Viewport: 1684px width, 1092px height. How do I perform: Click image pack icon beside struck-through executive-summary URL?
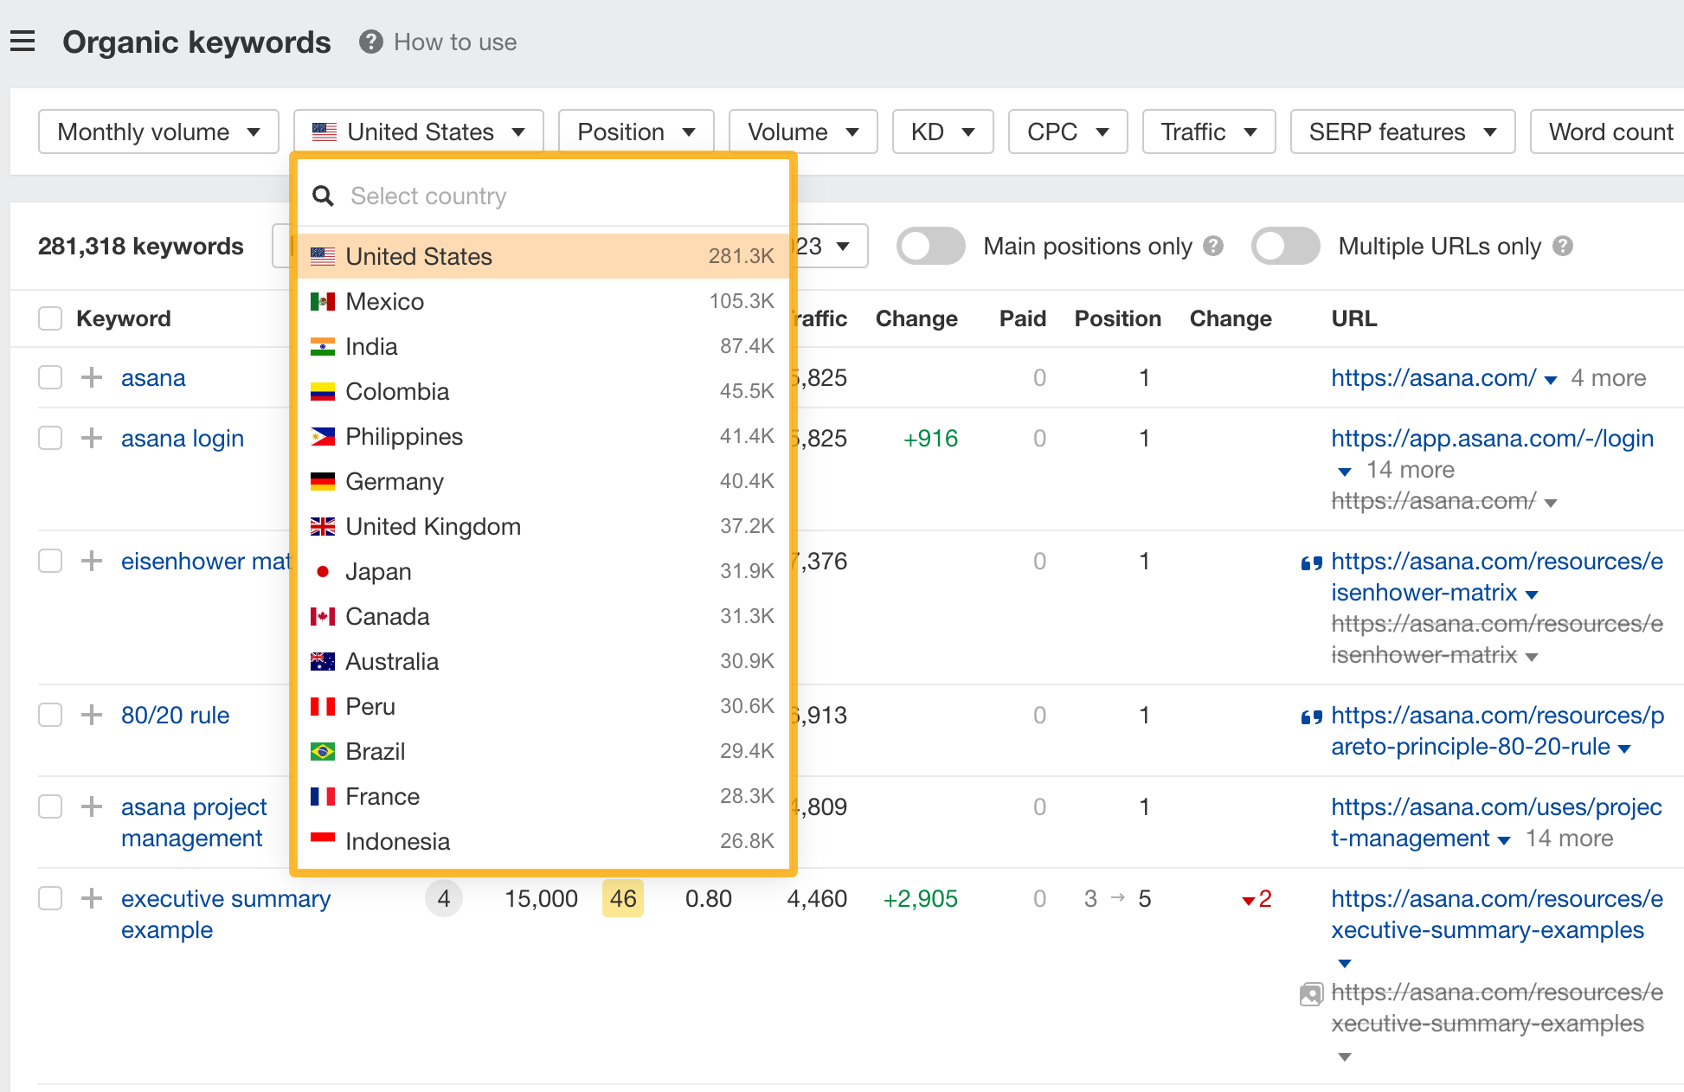(1311, 994)
